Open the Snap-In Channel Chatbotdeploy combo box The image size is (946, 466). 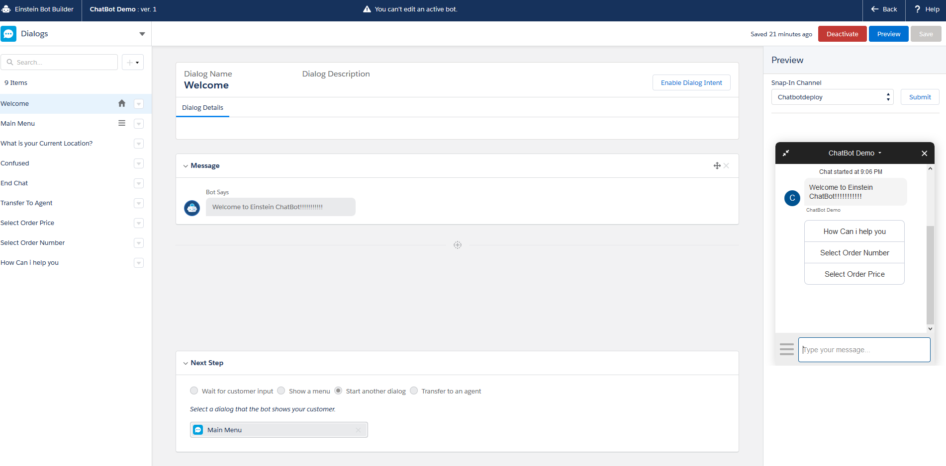click(x=832, y=97)
